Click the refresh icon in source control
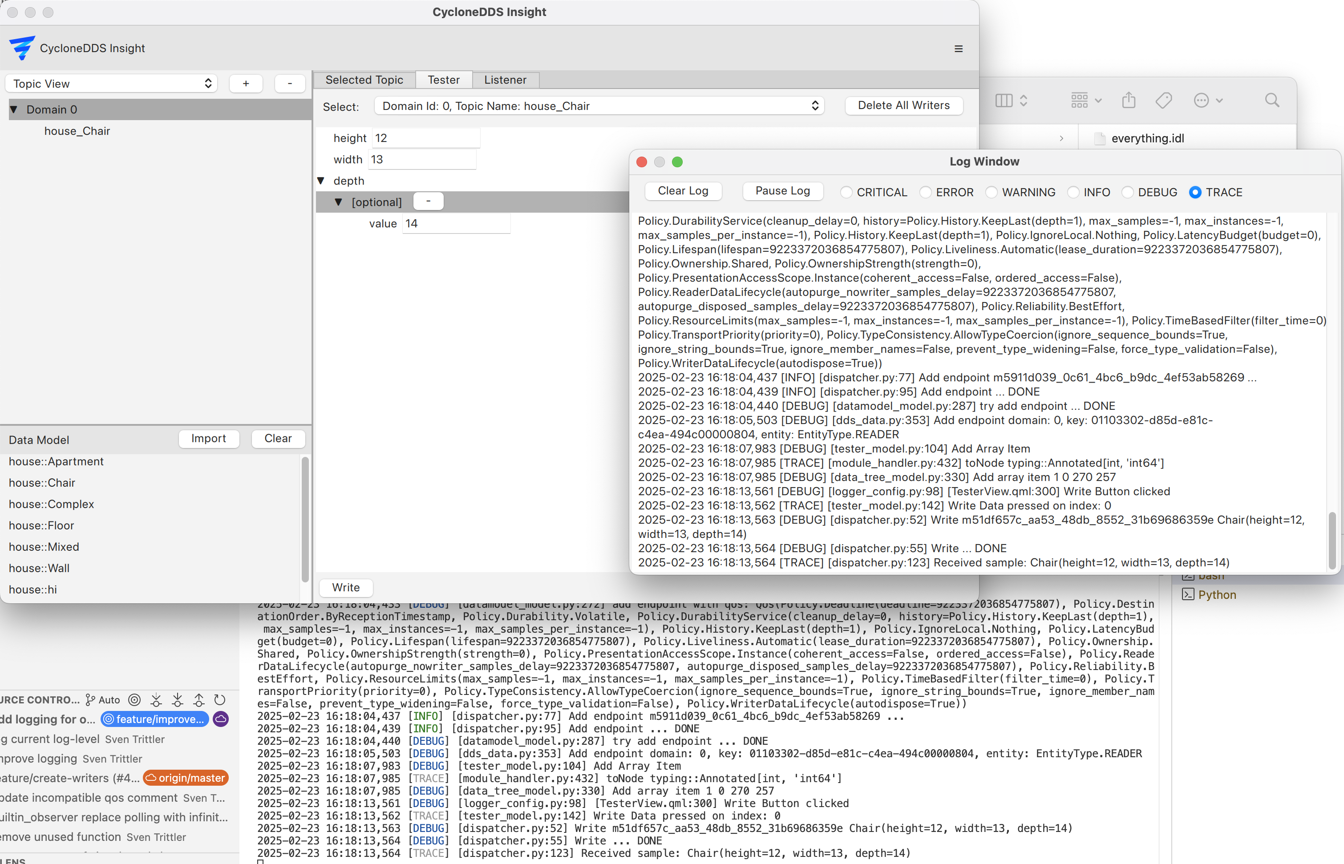 pyautogui.click(x=220, y=700)
